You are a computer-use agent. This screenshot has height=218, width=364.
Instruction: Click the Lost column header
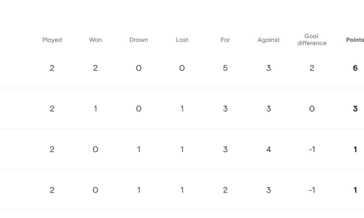point(182,40)
